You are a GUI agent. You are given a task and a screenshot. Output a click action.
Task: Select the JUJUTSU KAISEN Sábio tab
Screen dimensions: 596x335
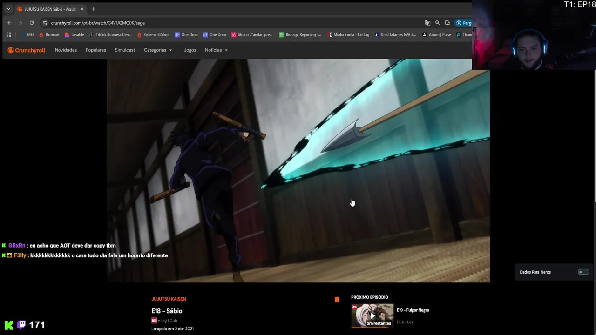pos(50,9)
